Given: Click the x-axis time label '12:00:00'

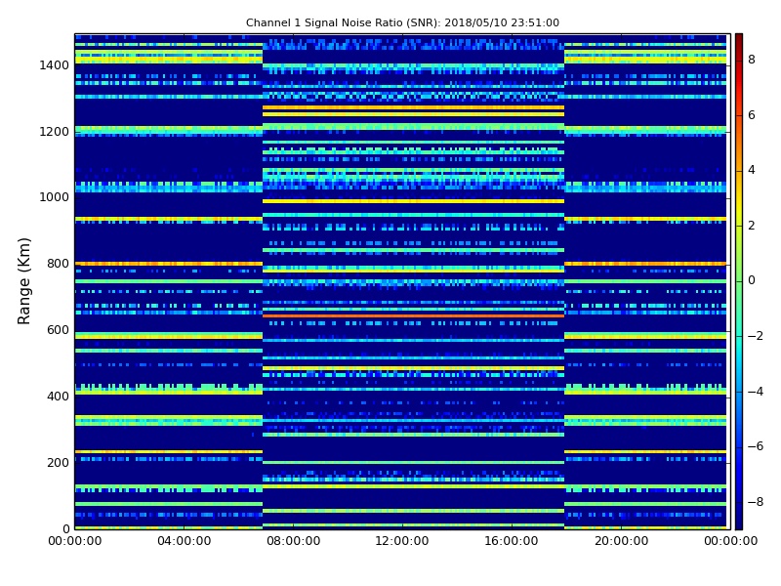Looking at the screenshot, I should point(402,541).
